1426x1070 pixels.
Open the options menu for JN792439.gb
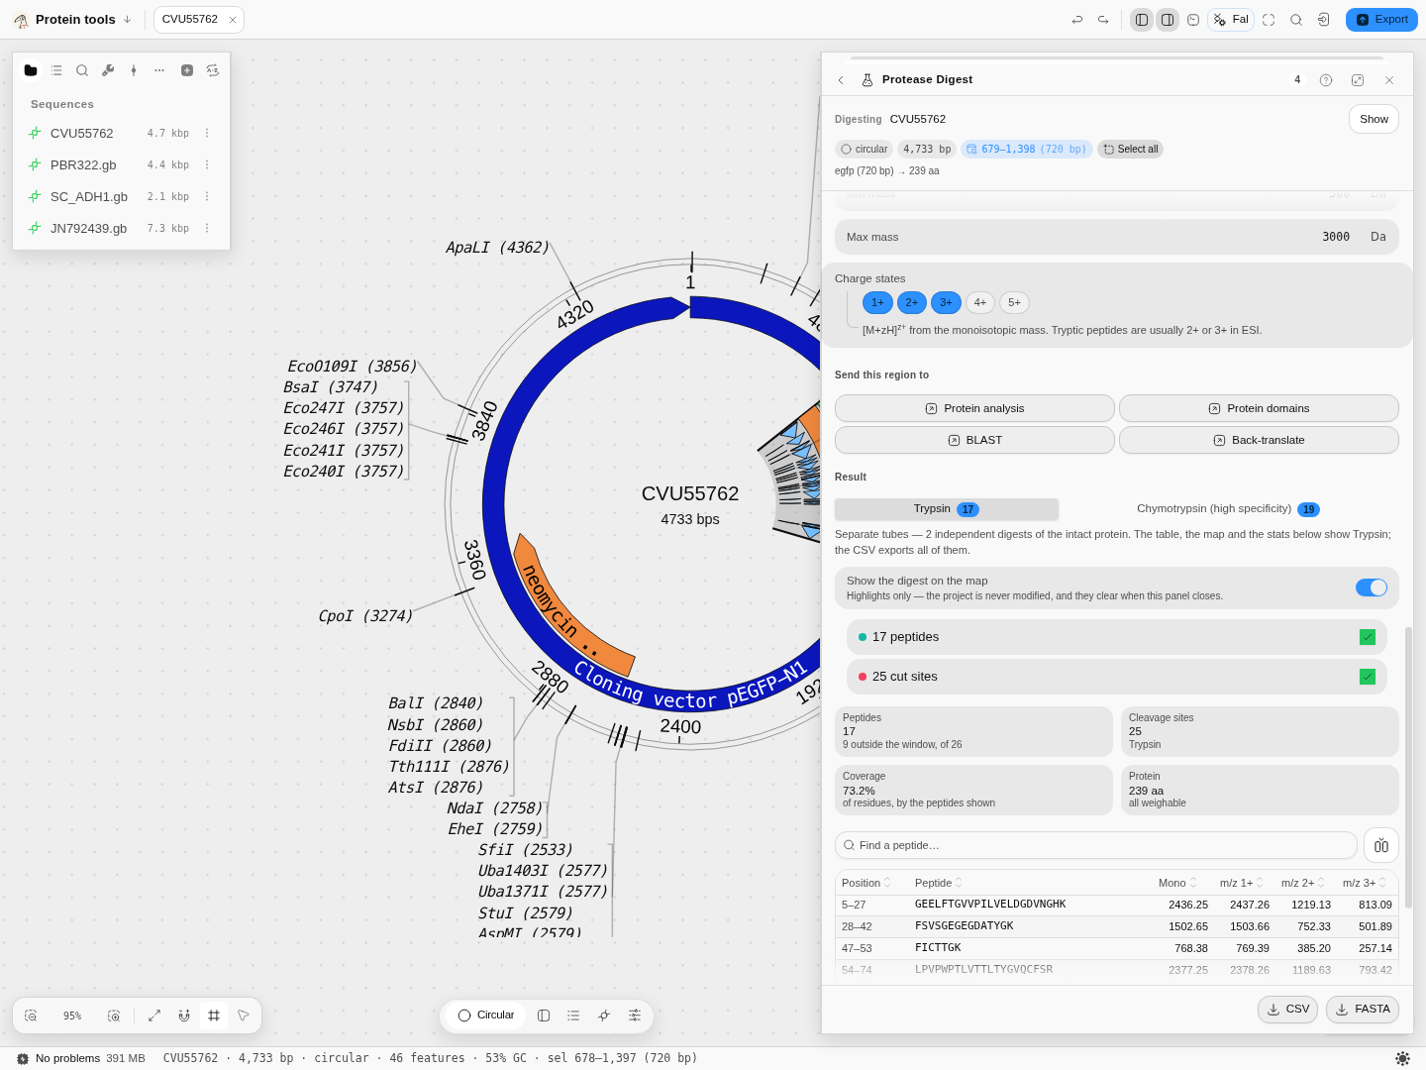[207, 229]
